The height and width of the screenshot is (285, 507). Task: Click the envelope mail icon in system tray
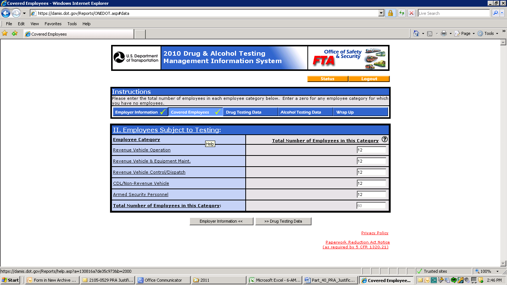420,280
